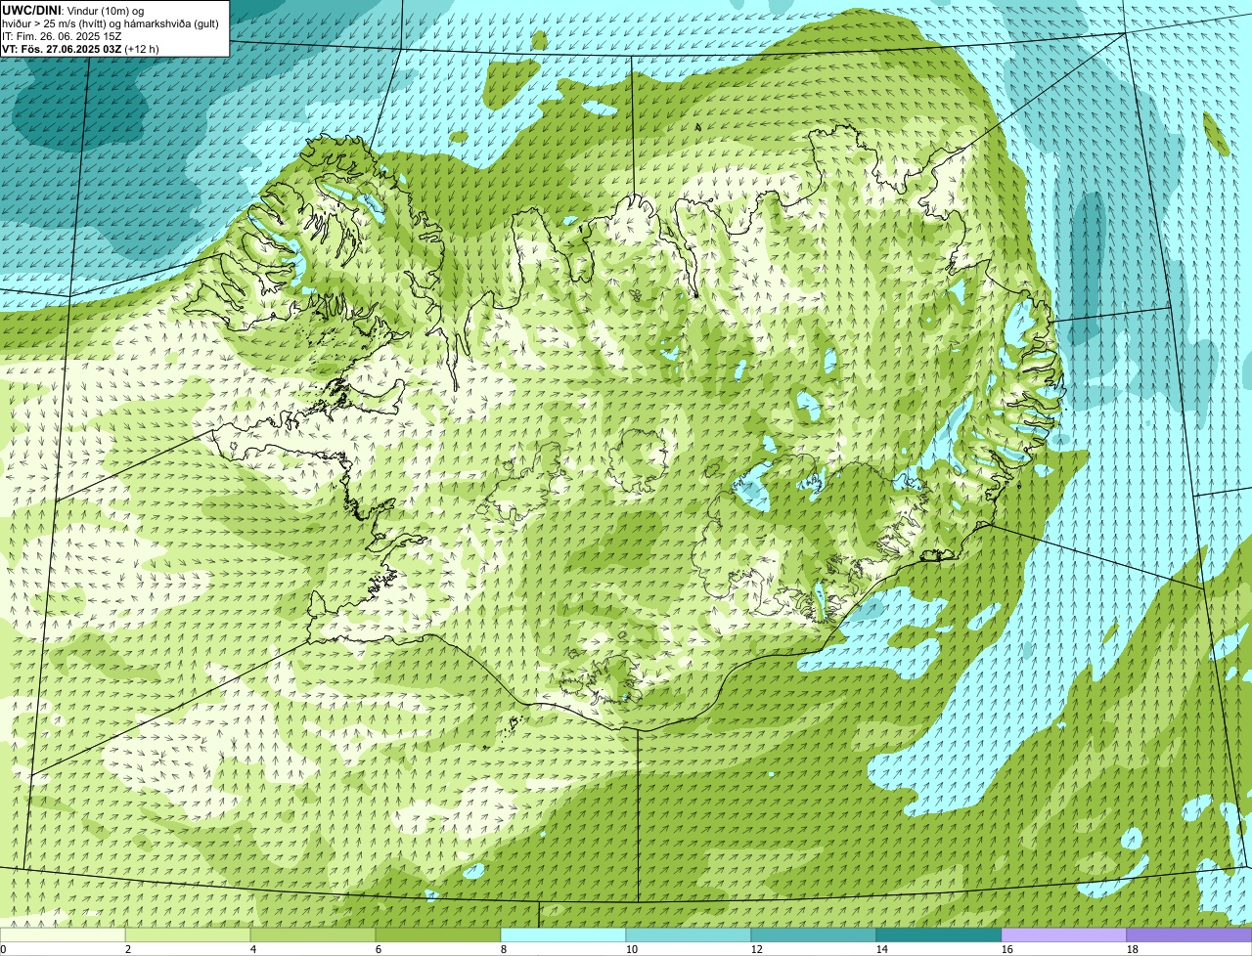The width and height of the screenshot is (1252, 956).
Task: Click the 16–18 m/s lavender legend swatch
Action: 1064,934
